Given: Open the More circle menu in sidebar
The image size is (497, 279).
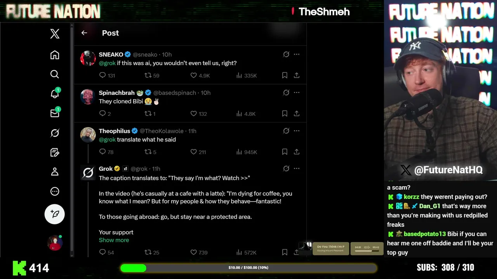Looking at the screenshot, I should click(55, 191).
